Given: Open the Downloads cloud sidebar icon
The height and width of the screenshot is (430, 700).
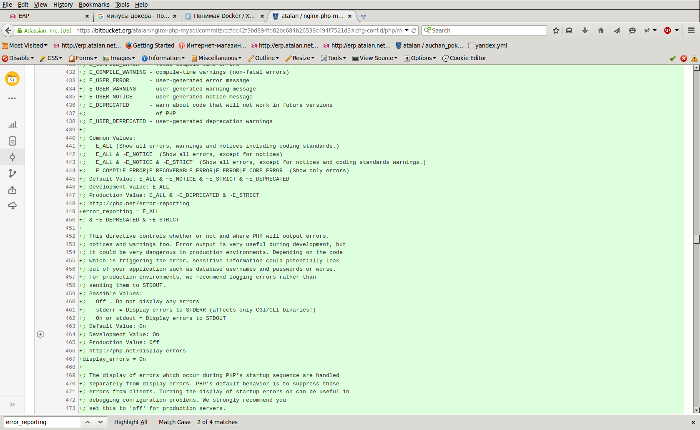Looking at the screenshot, I should 13,206.
